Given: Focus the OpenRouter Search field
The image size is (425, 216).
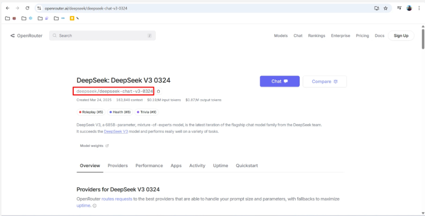Looking at the screenshot, I should coord(102,36).
